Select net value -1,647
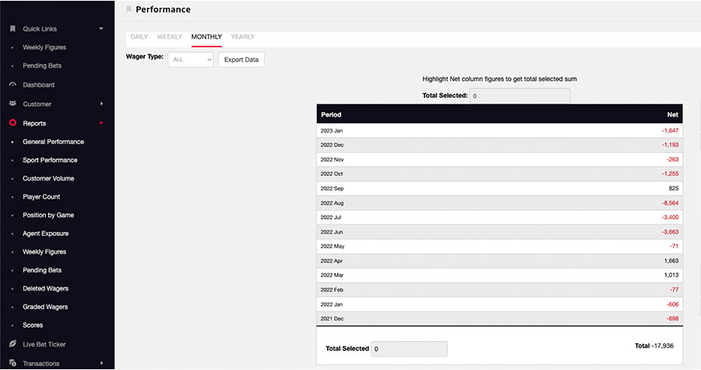This screenshot has height=370, width=701. pyautogui.click(x=670, y=131)
